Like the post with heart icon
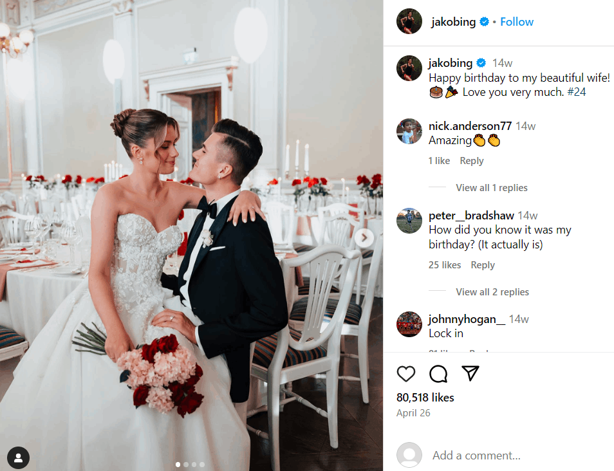Viewport: 614px width, 471px height. click(x=406, y=374)
